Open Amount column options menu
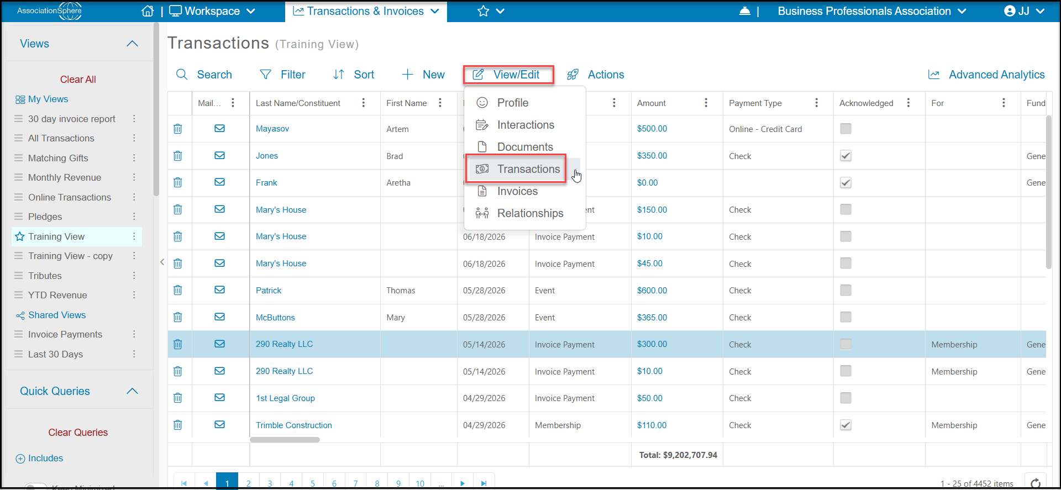Screen dimensions: 1061x490 [x=706, y=103]
